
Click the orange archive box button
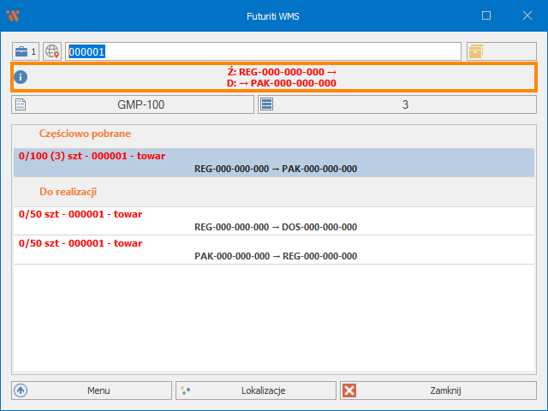(x=476, y=51)
